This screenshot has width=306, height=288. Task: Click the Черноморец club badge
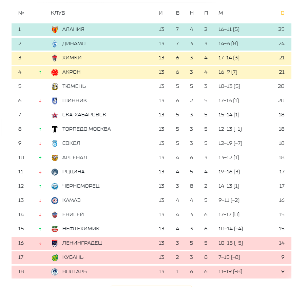pyautogui.click(x=55, y=186)
